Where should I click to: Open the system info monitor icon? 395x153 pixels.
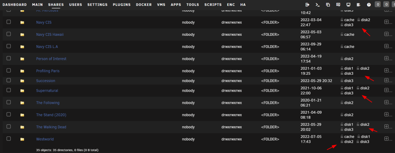click(x=348, y=5)
